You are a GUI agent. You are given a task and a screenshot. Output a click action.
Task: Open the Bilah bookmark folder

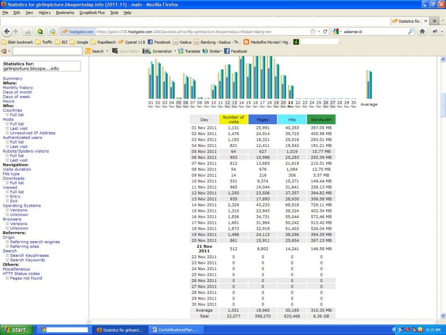click(18, 42)
